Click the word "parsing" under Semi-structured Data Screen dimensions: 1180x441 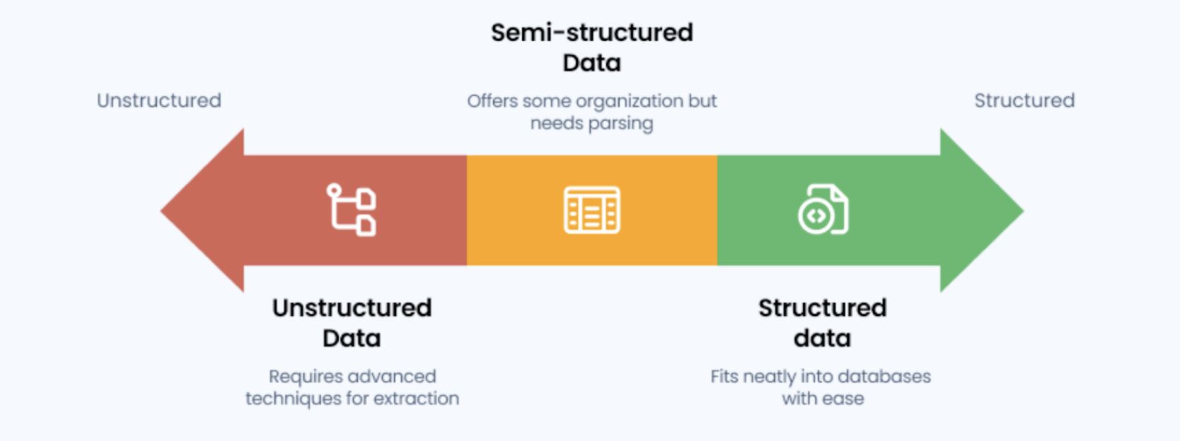[622, 124]
